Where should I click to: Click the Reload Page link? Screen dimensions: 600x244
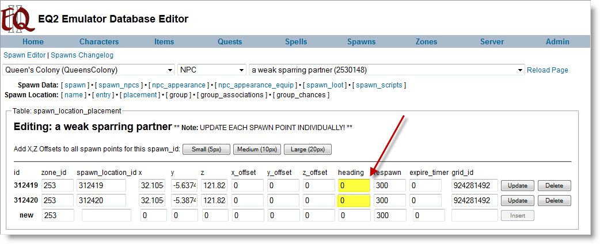[547, 70]
